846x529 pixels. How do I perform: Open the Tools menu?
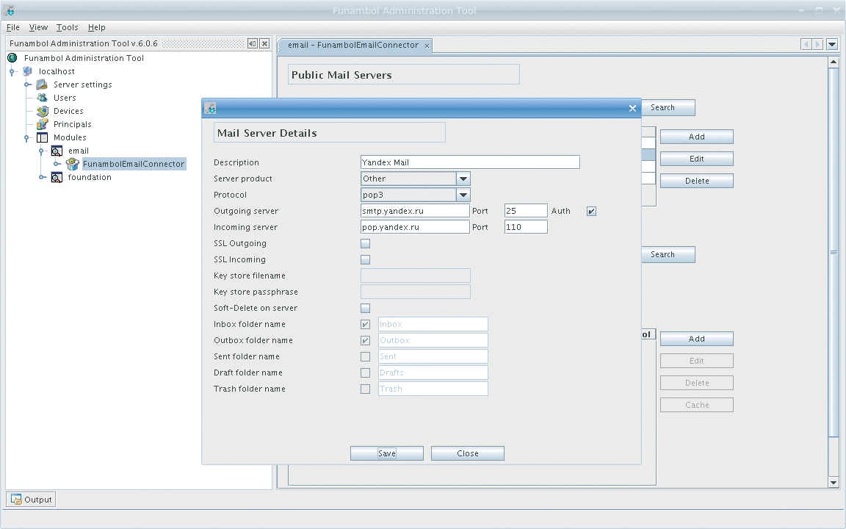coord(67,27)
